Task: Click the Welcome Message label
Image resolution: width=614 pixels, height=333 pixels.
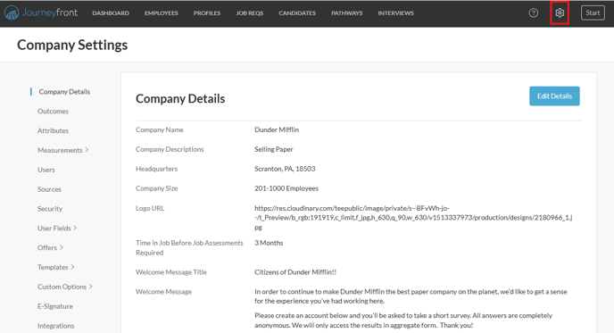Action: tap(163, 292)
